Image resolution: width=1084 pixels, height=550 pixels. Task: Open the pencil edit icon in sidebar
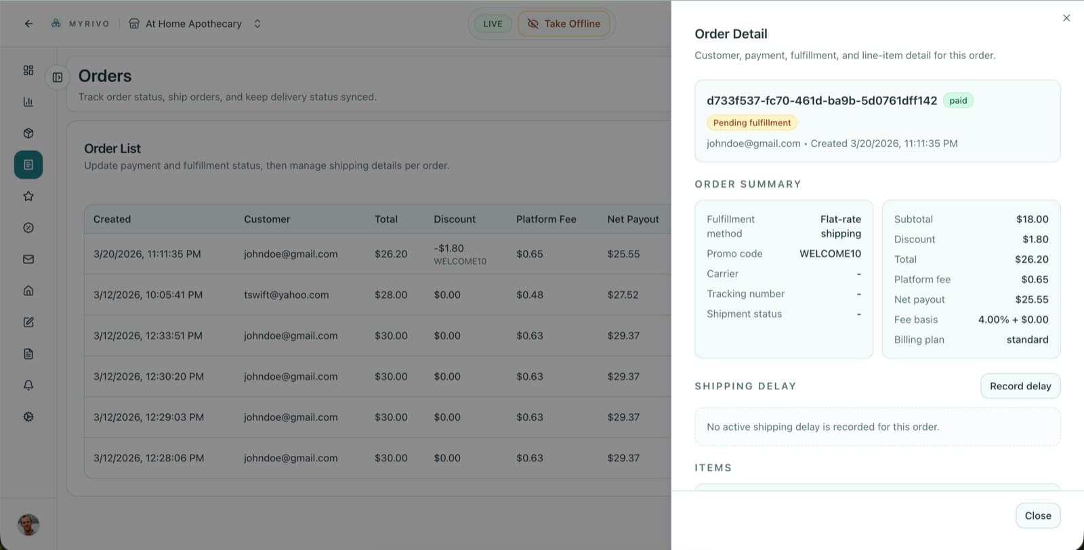pos(28,322)
